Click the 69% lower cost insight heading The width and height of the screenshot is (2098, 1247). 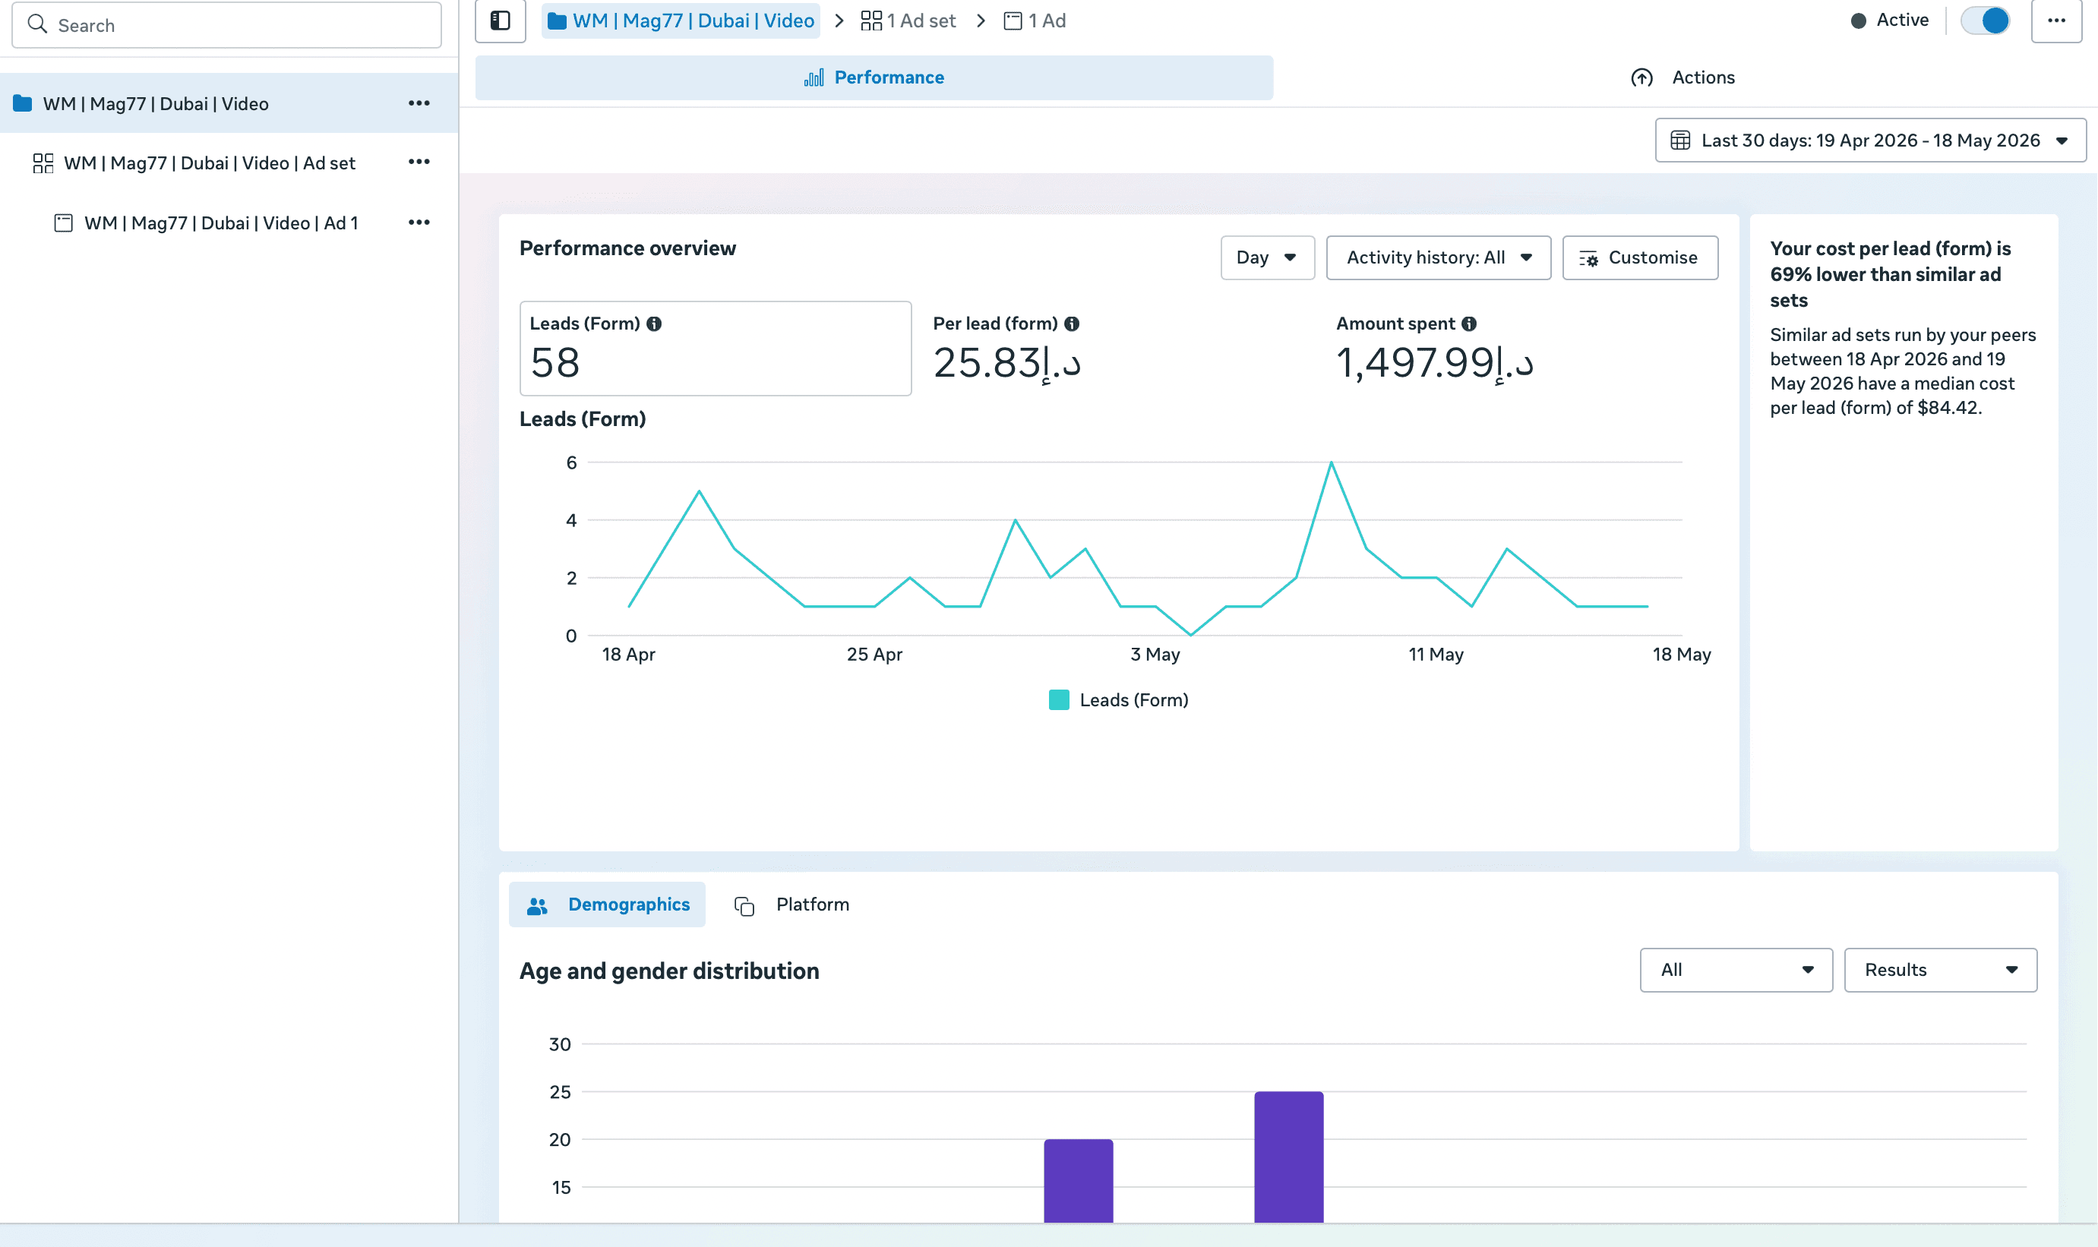[x=1890, y=274]
